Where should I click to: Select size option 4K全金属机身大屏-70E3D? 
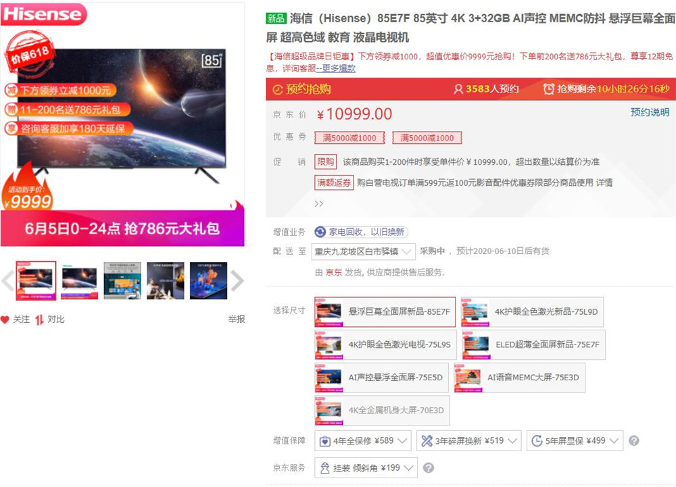point(382,411)
